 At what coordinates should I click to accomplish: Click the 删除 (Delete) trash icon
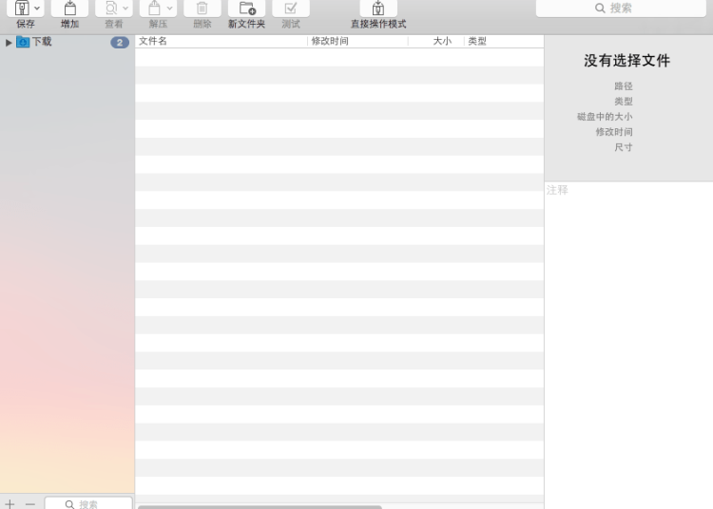point(202,9)
